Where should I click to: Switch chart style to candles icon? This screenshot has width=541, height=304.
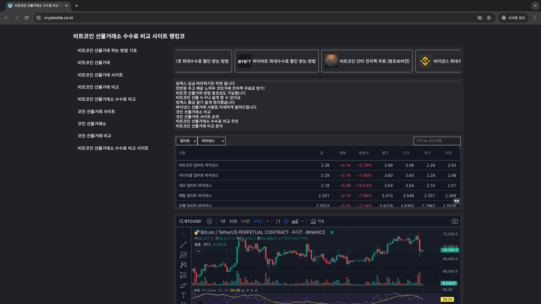point(286,221)
